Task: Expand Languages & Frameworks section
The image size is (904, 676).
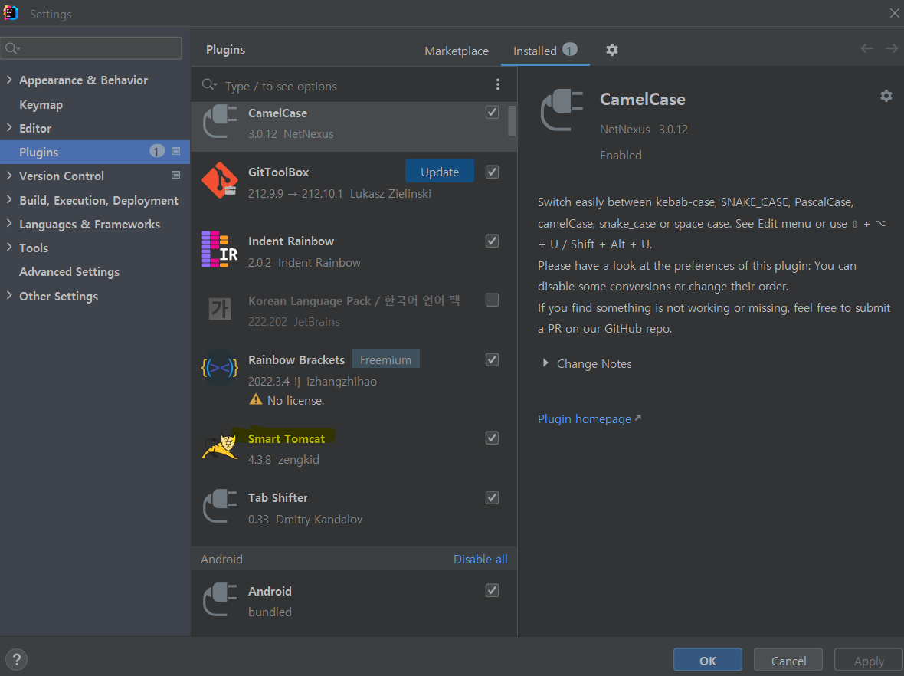Action: (9, 223)
